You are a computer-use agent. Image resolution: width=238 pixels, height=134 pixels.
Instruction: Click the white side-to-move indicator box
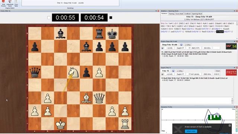click(x=49, y=17)
